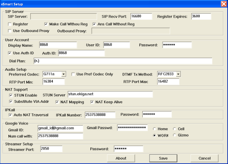228x164 pixels.
Task: Cancel the setup dialog
Action: pyautogui.click(x=204, y=158)
